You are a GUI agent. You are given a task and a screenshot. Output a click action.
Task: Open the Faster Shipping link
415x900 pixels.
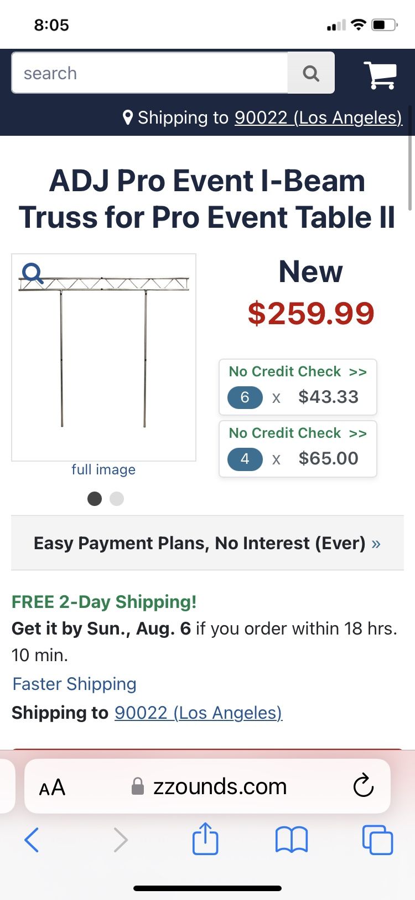tap(74, 684)
